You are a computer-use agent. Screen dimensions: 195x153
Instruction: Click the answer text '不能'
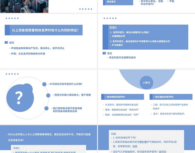pyautogui.click(x=172, y=1)
